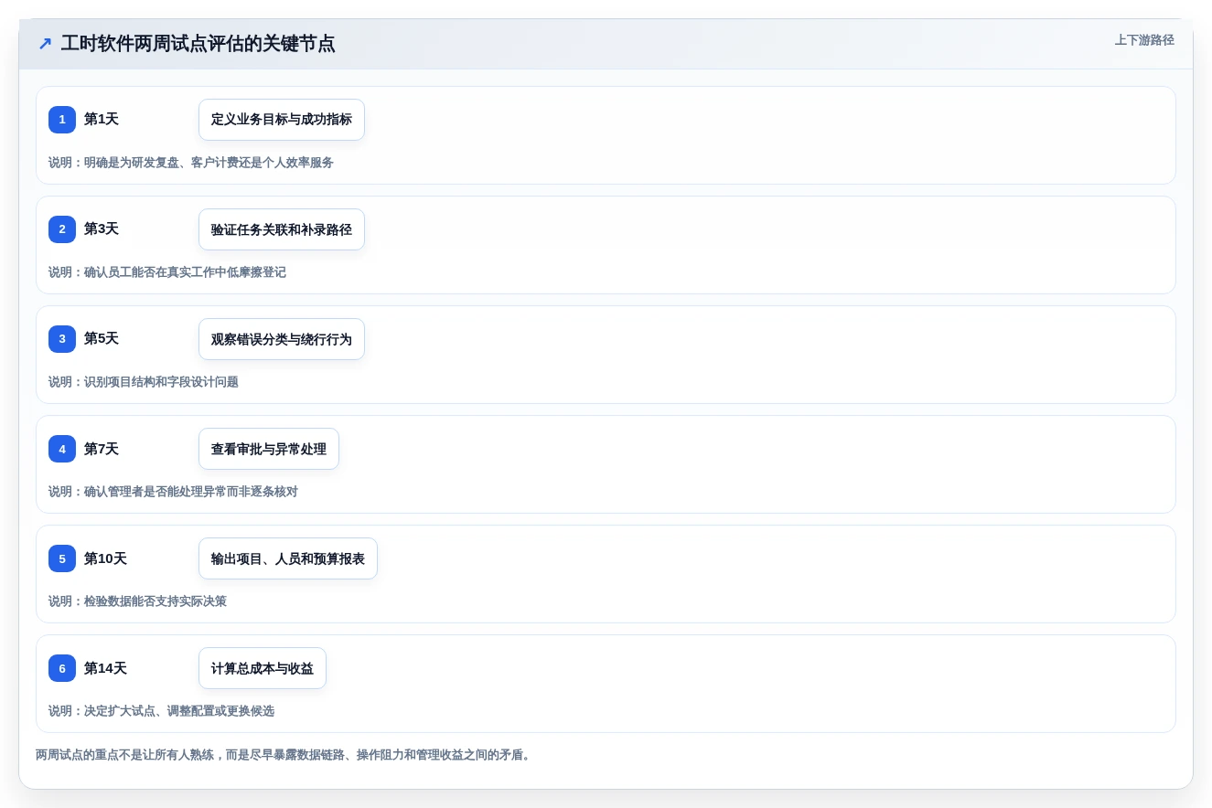This screenshot has width=1212, height=808.
Task: Click the note 确认员工能否在真实工作中低摩擦登记
Action: click(167, 272)
